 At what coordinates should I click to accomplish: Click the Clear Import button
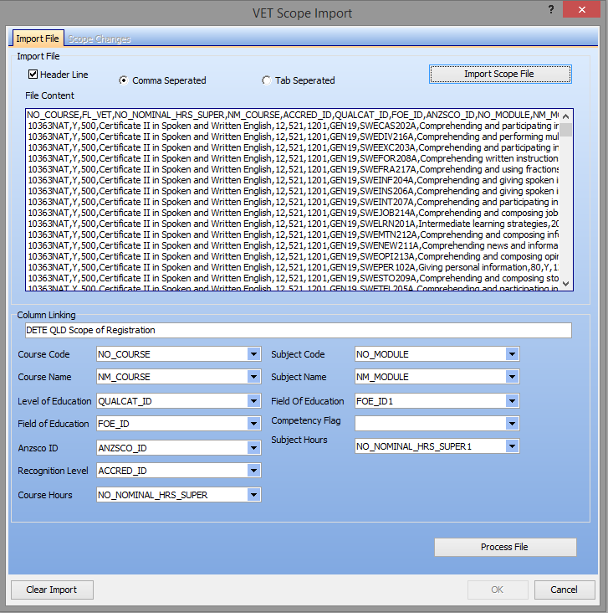coord(52,590)
